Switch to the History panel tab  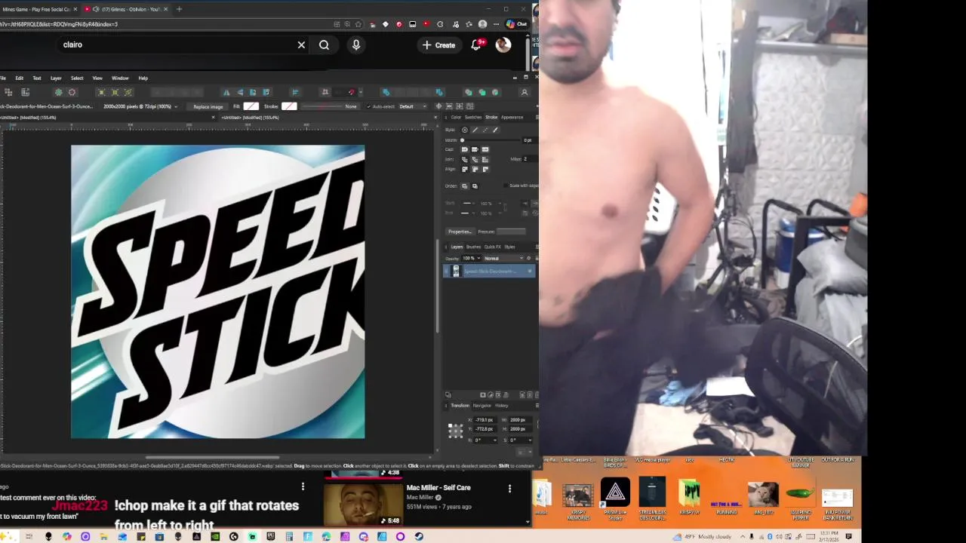[x=501, y=406]
